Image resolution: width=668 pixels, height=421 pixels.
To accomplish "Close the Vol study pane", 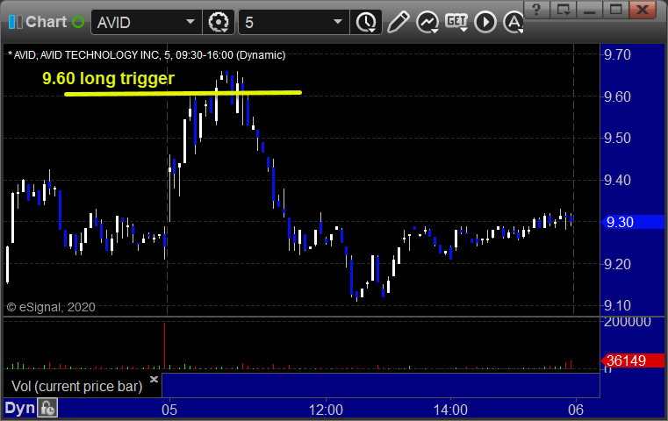I will (154, 379).
